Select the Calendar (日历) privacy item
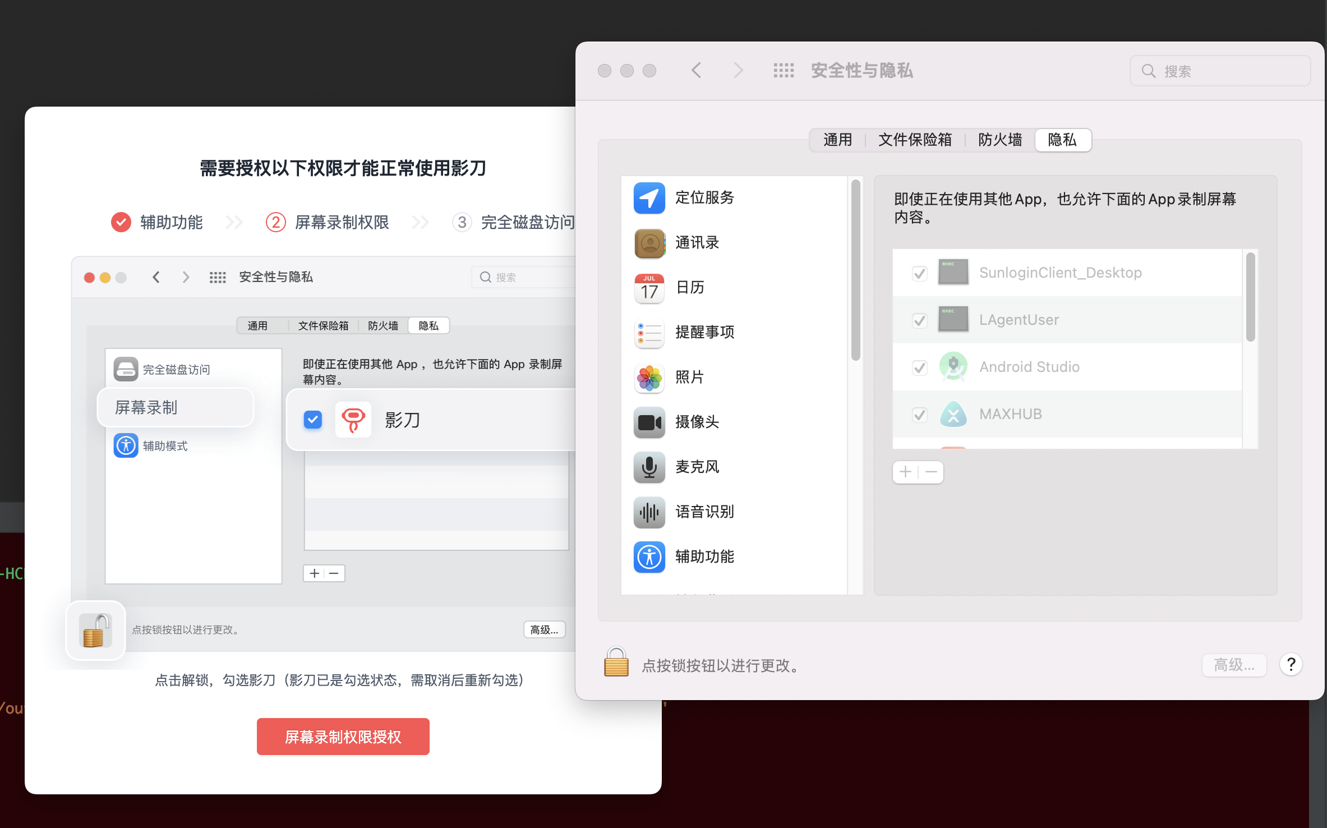 (690, 287)
